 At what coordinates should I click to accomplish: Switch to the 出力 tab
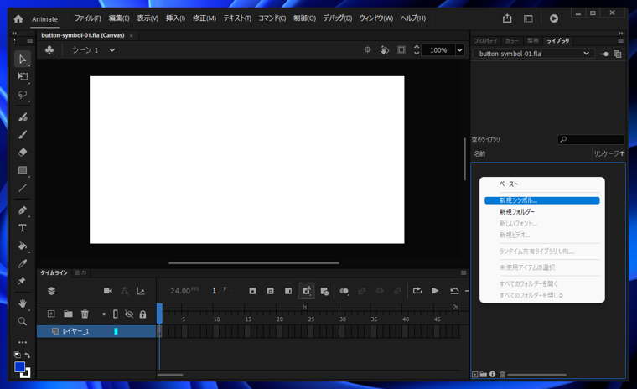pyautogui.click(x=80, y=272)
